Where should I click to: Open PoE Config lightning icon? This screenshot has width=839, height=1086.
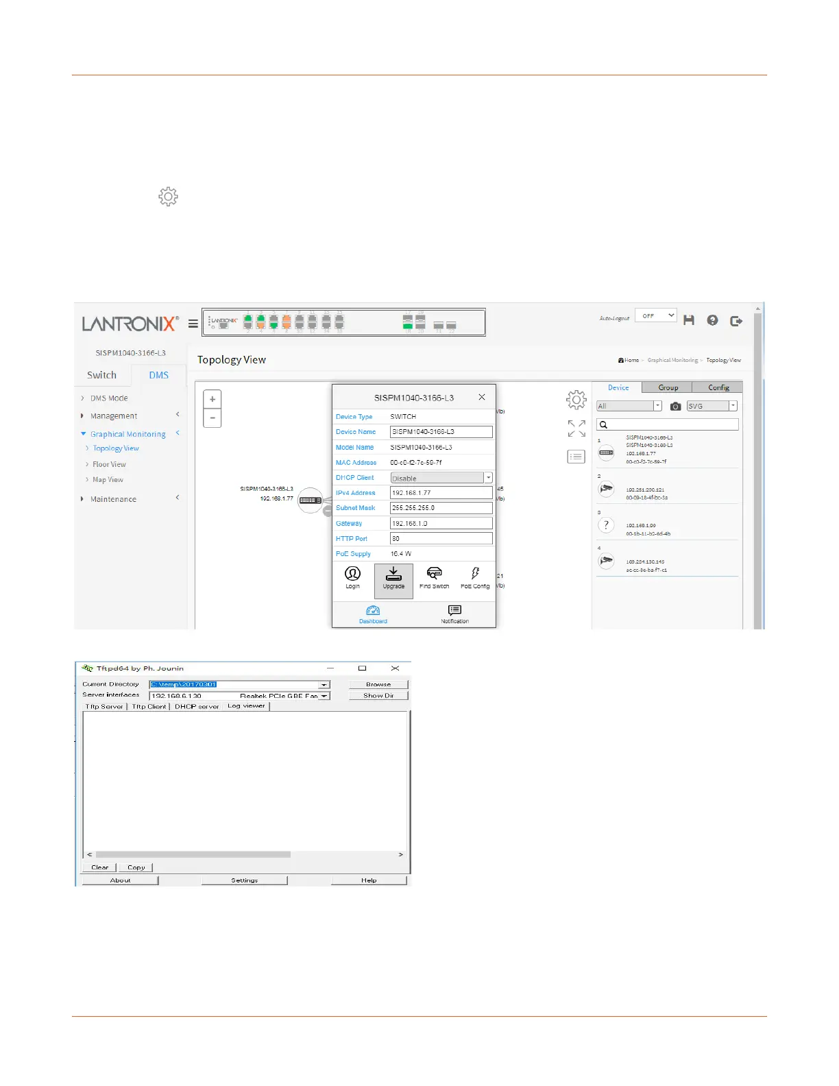[475, 577]
